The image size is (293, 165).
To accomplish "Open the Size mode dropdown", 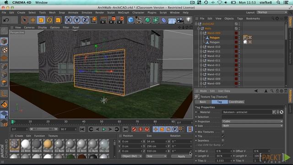I will [156, 156].
